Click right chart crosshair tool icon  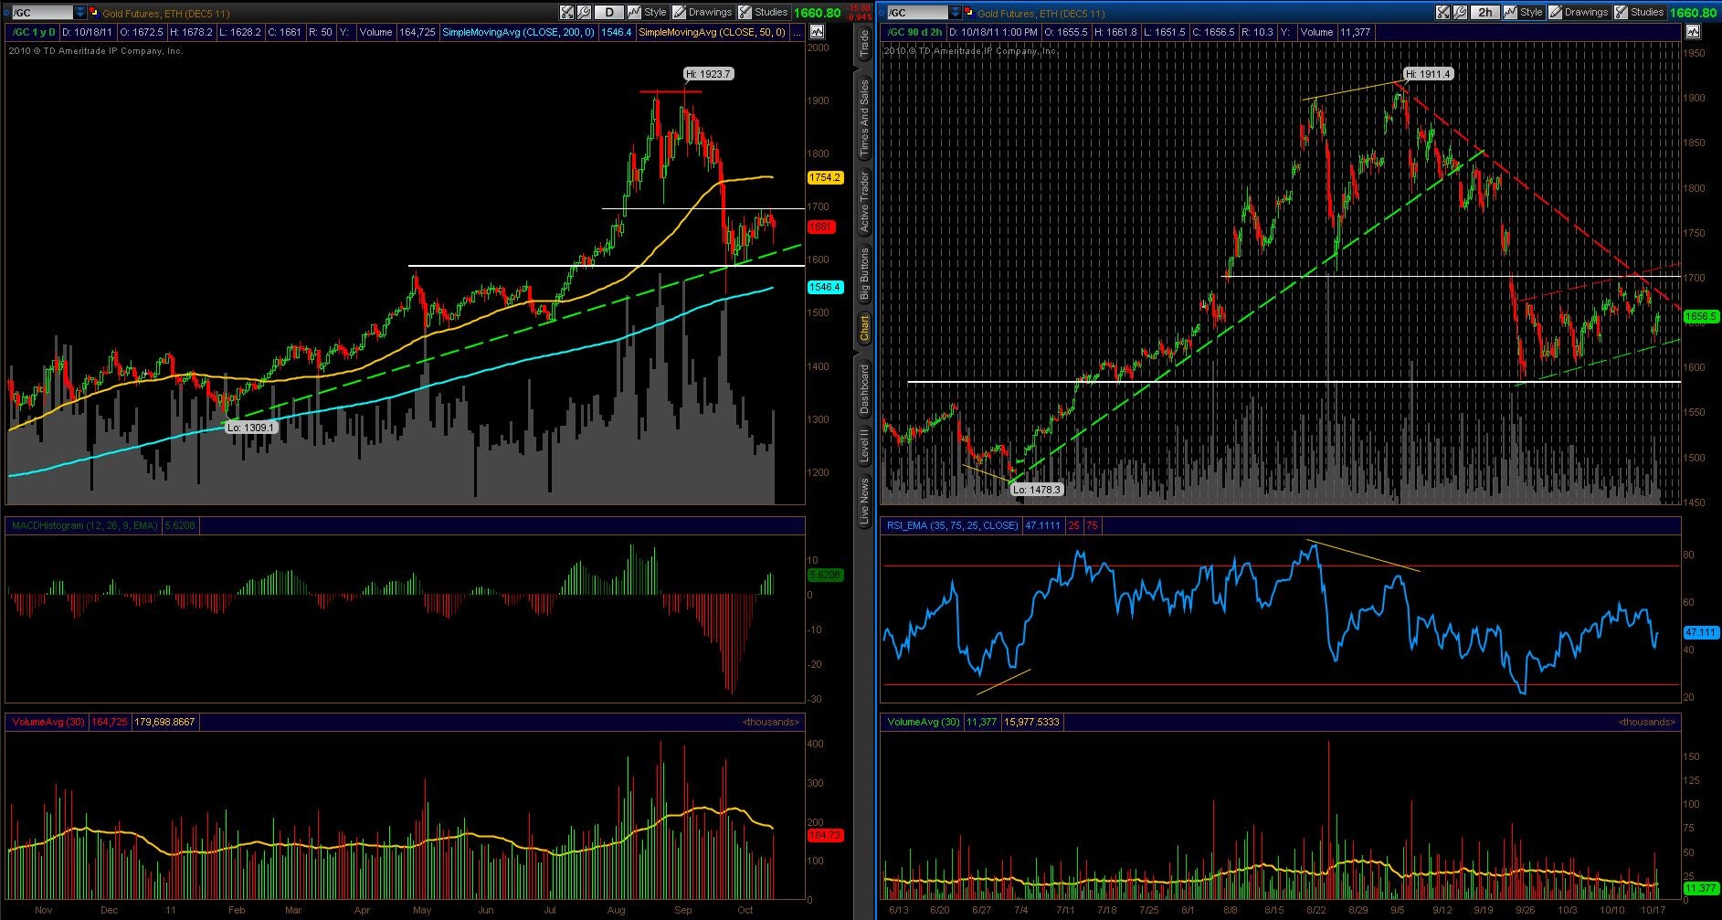coord(1443,13)
